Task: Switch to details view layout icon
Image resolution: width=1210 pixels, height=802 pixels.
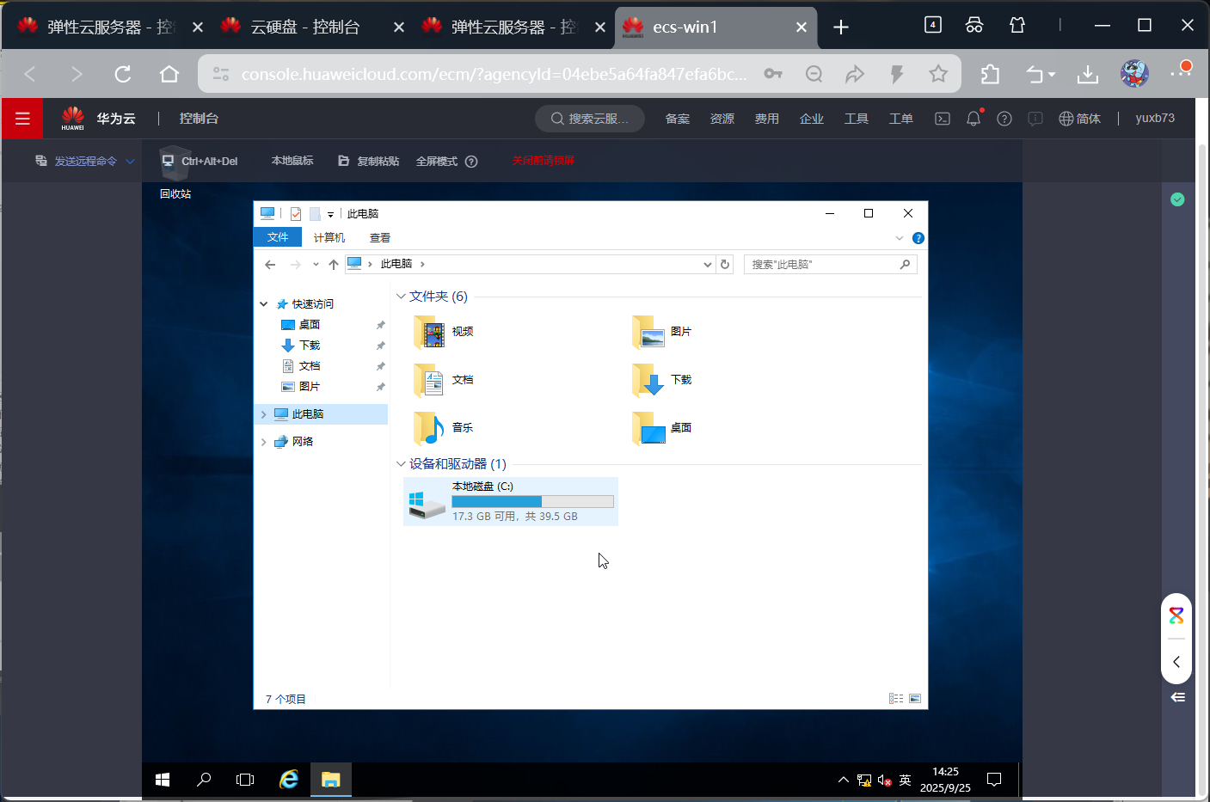Action: (x=896, y=699)
